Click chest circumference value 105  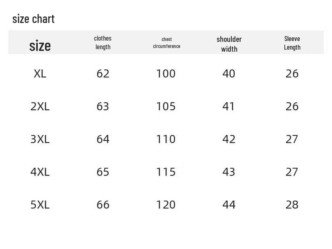166,107
